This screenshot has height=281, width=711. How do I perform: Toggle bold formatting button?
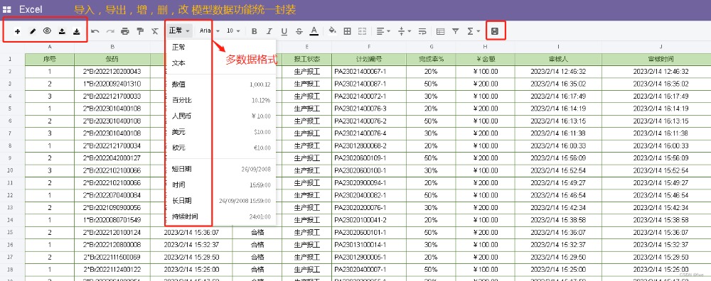click(x=254, y=31)
